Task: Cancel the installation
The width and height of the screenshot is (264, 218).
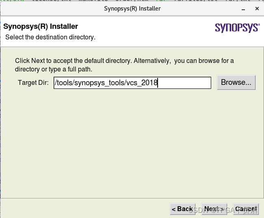Action: [246, 209]
